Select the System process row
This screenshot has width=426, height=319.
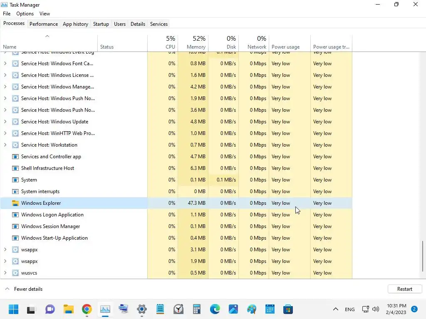[176, 180]
